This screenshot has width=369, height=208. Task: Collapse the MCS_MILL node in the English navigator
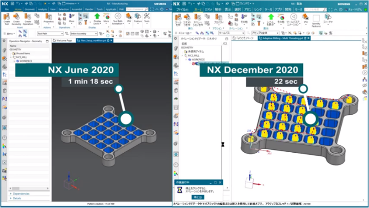(x=11, y=57)
